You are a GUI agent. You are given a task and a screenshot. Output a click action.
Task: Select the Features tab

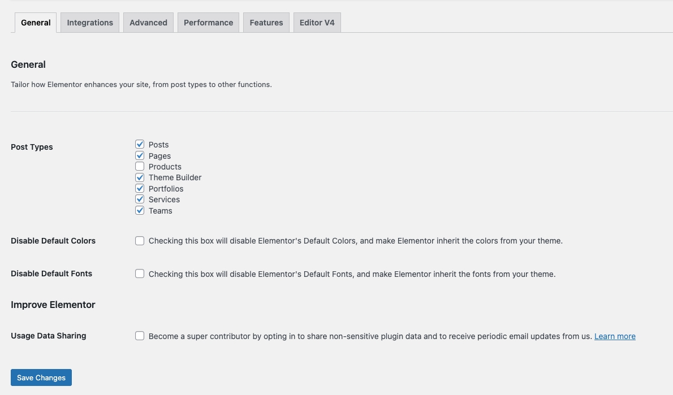tap(266, 23)
